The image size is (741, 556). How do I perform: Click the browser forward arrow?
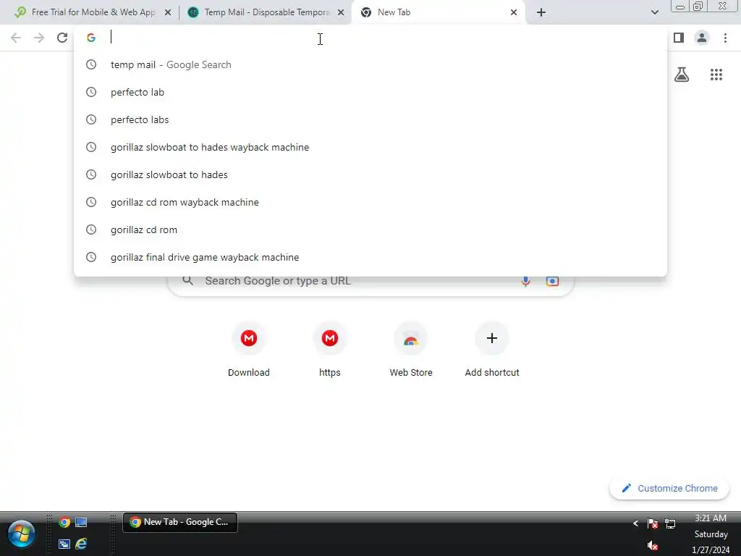pyautogui.click(x=39, y=38)
